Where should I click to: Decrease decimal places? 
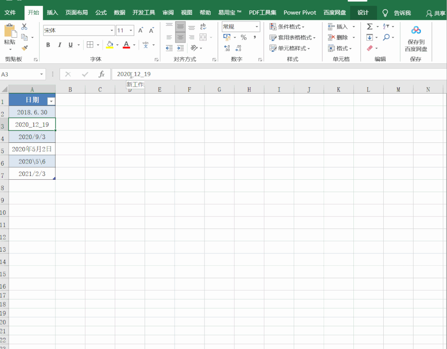coord(238,48)
